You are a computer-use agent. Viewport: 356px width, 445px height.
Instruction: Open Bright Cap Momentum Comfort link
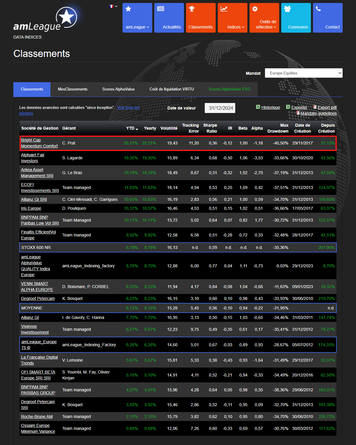tap(39, 143)
